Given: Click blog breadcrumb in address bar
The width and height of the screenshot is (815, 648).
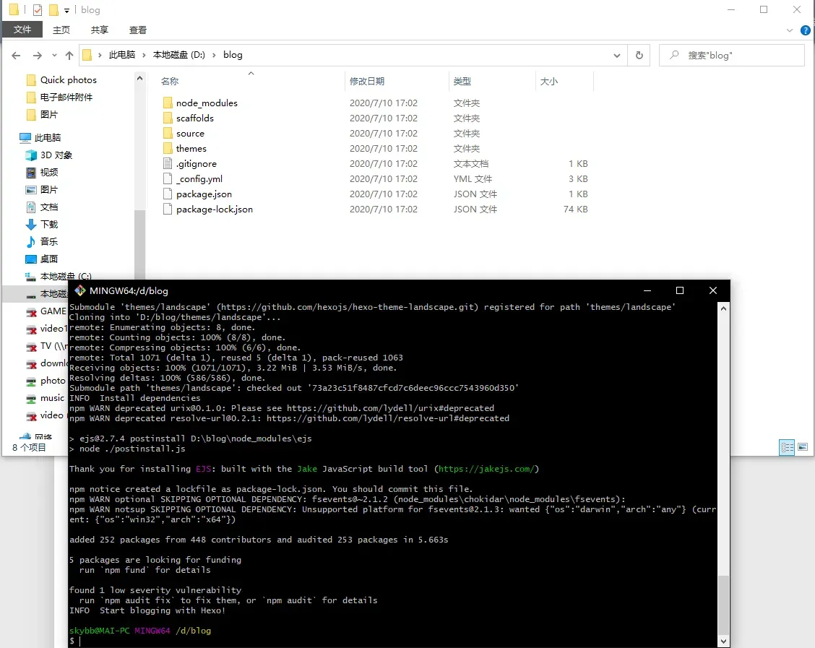Looking at the screenshot, I should click(233, 55).
